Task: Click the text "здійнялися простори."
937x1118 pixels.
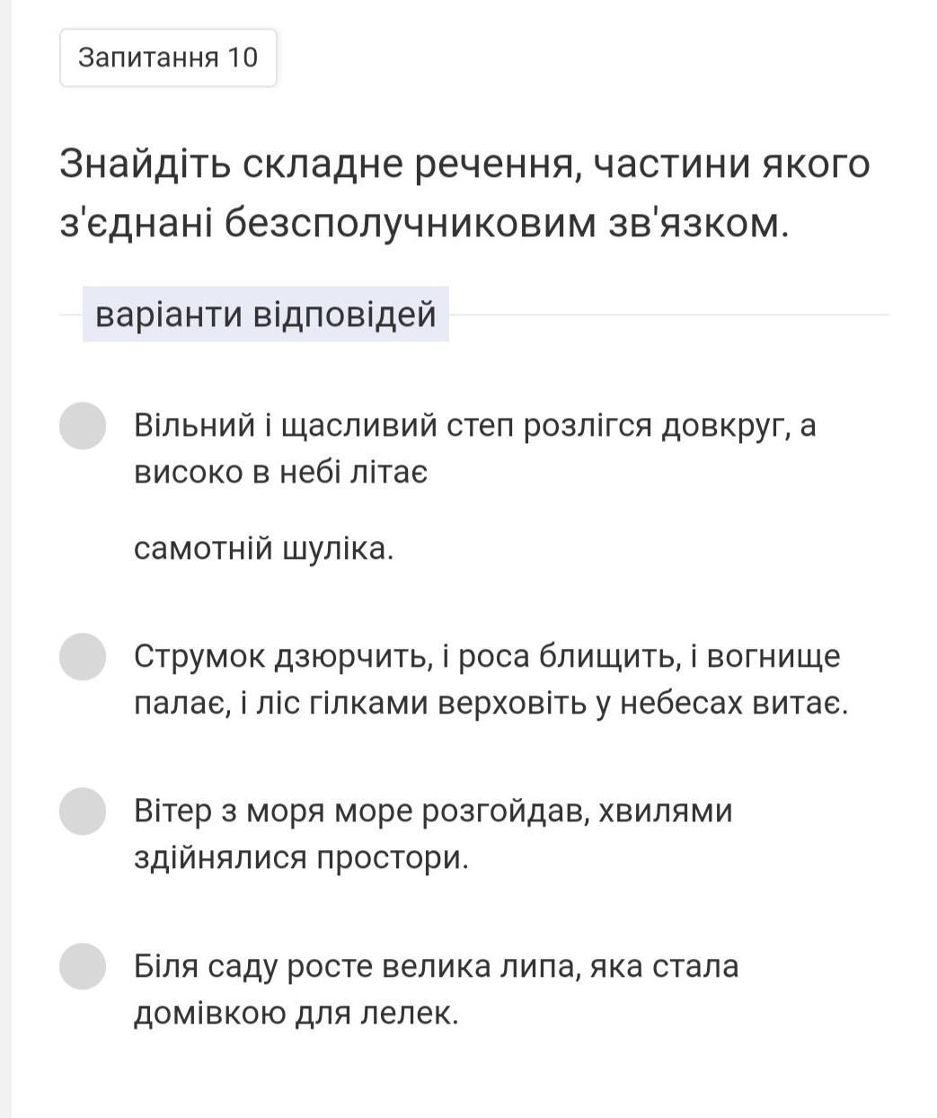Action: point(302,858)
